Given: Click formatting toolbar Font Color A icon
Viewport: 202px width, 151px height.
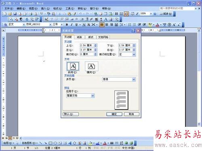Looking at the screenshot, I should click(x=157, y=25).
